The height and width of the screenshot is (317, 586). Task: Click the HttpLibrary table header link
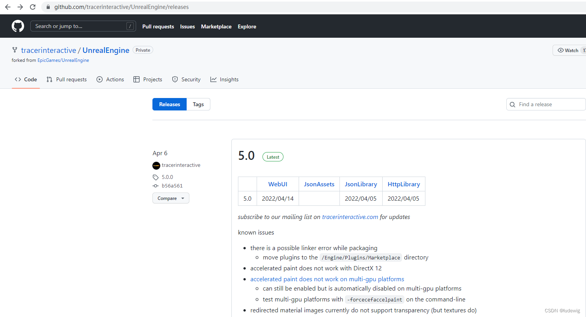point(404,184)
